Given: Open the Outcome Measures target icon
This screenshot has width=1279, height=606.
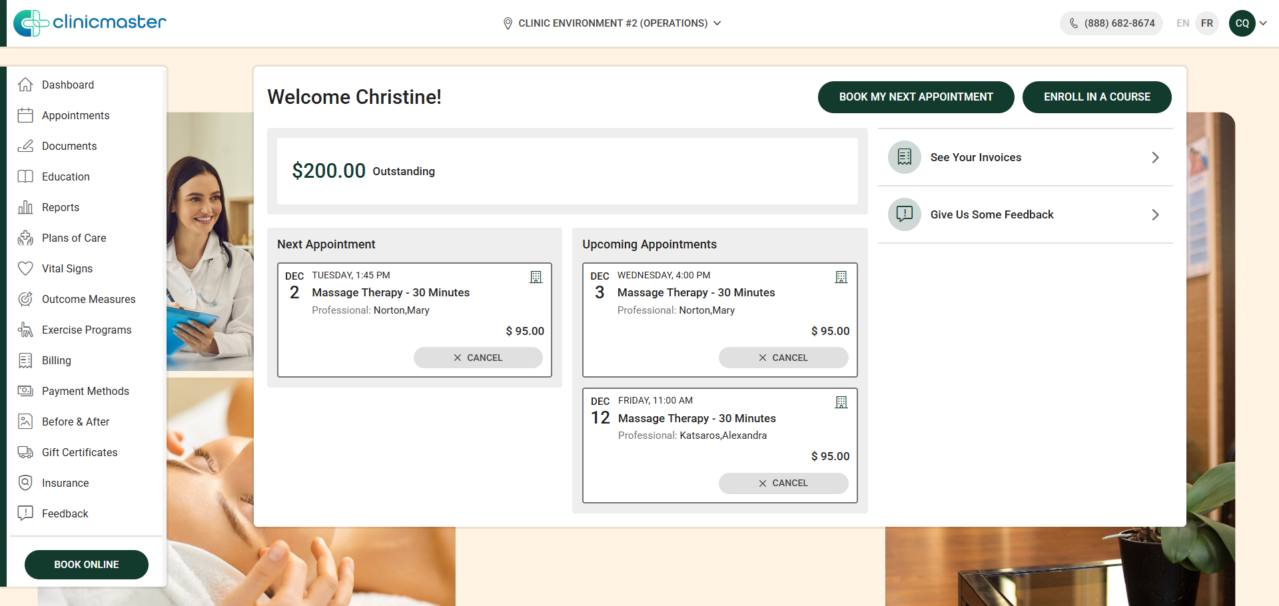Looking at the screenshot, I should click(25, 299).
